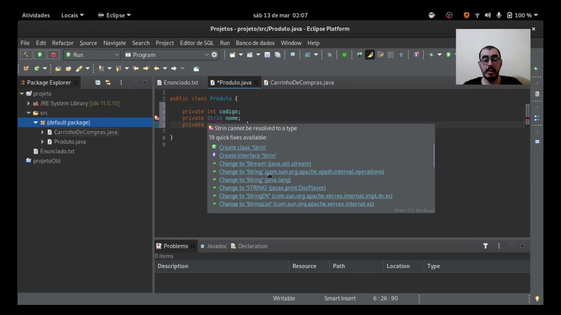The height and width of the screenshot is (315, 561).
Task: Click Change to 'STRING' (javax.print.DocFlavor) fix
Action: [272, 188]
